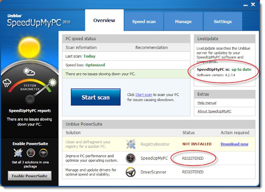The width and height of the screenshot is (265, 192).
Task: Click the SpeedUpMyPC gauge icon in table
Action: [130, 158]
